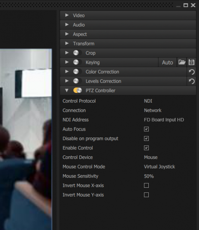Image resolution: width=199 pixels, height=230 pixels.
Task: Enable the Keying switch
Action: (77, 62)
